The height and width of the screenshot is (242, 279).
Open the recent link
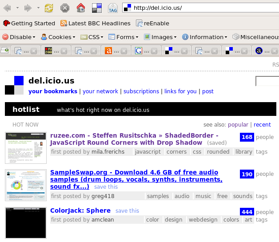(x=262, y=125)
